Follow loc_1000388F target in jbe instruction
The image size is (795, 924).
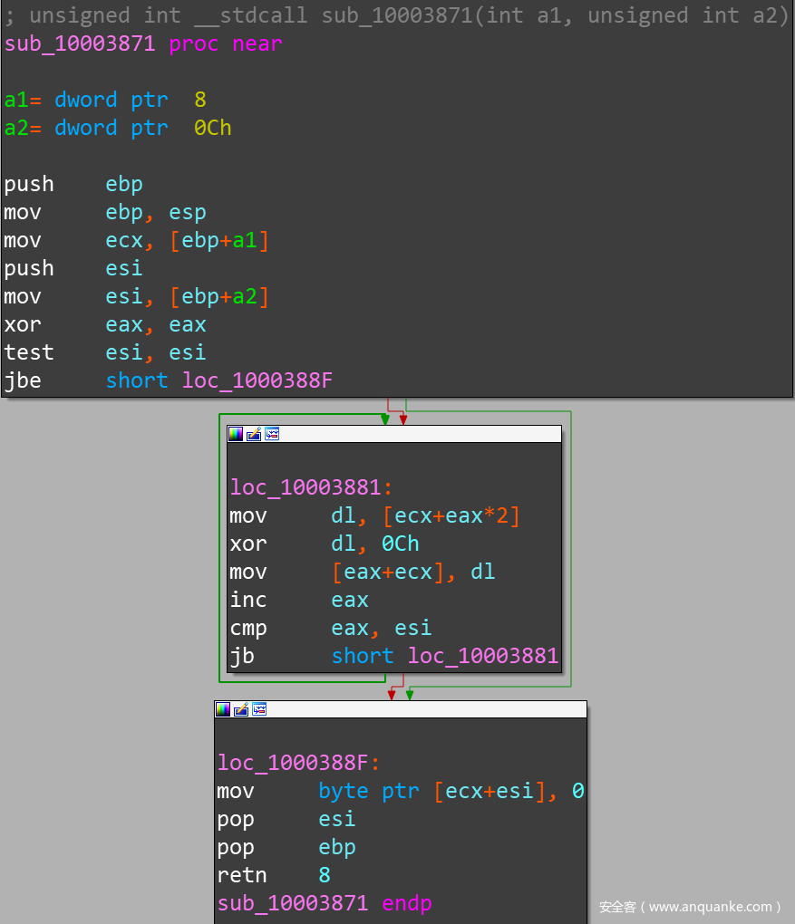[x=257, y=380]
